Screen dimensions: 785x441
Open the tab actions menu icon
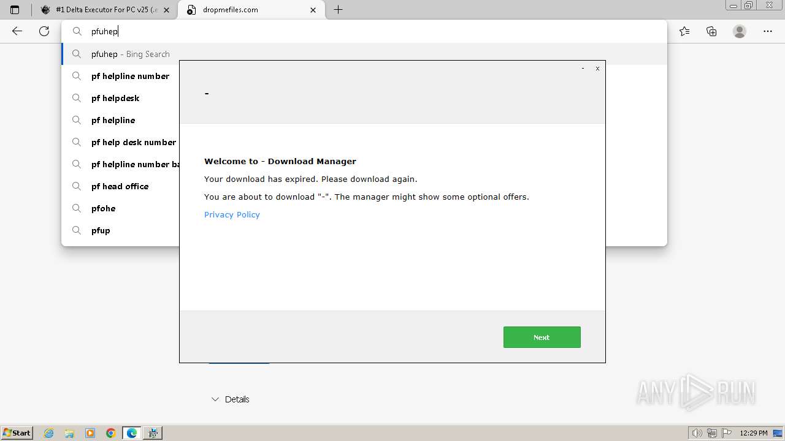pos(15,10)
